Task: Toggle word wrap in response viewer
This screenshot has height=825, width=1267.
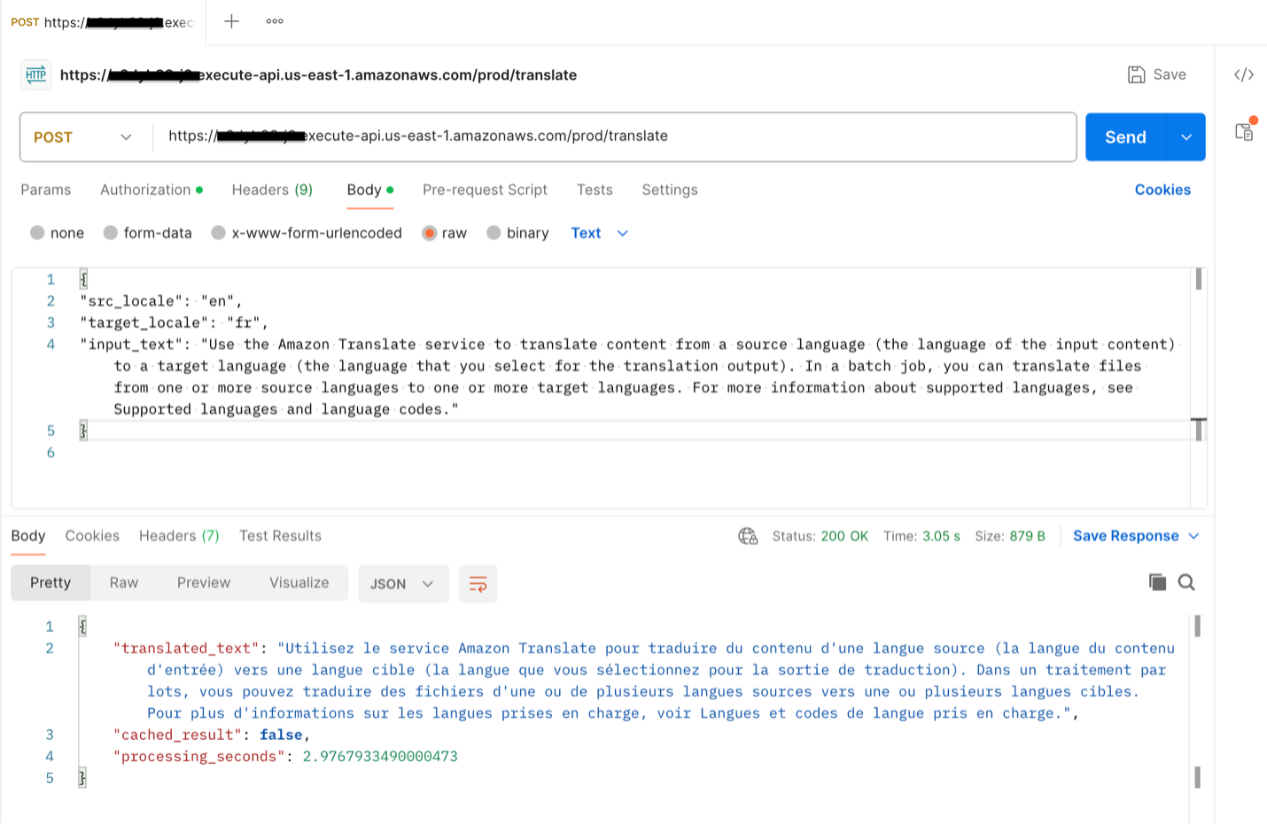Action: tap(478, 584)
